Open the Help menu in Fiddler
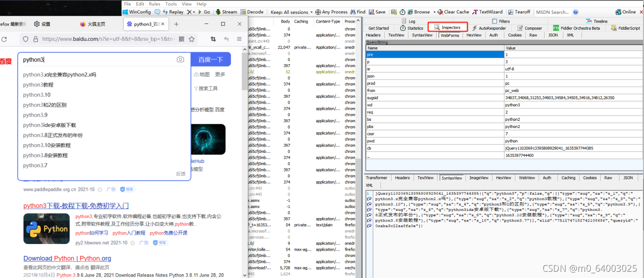Image resolution: width=644 pixels, height=278 pixels. [x=202, y=4]
